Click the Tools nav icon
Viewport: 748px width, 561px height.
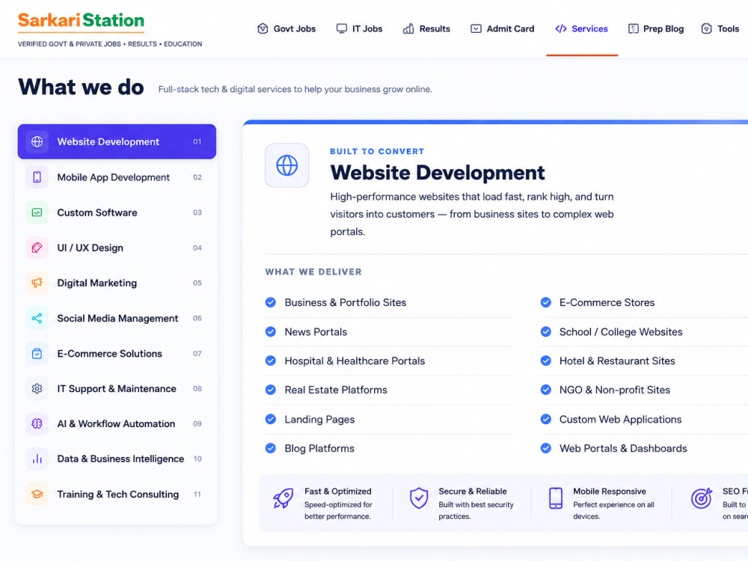point(707,28)
